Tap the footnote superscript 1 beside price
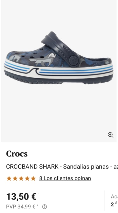This screenshot has height=213, width=118. pyautogui.click(x=39, y=194)
